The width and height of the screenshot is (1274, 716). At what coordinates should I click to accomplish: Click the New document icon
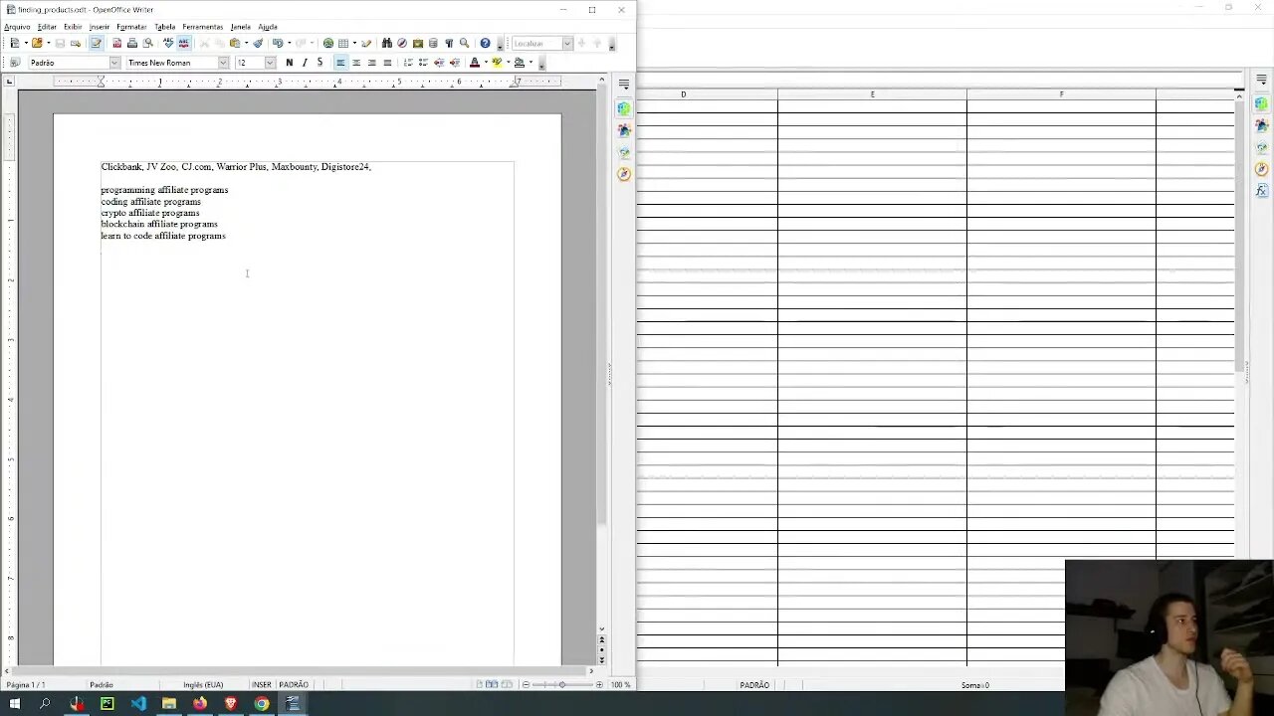click(14, 43)
